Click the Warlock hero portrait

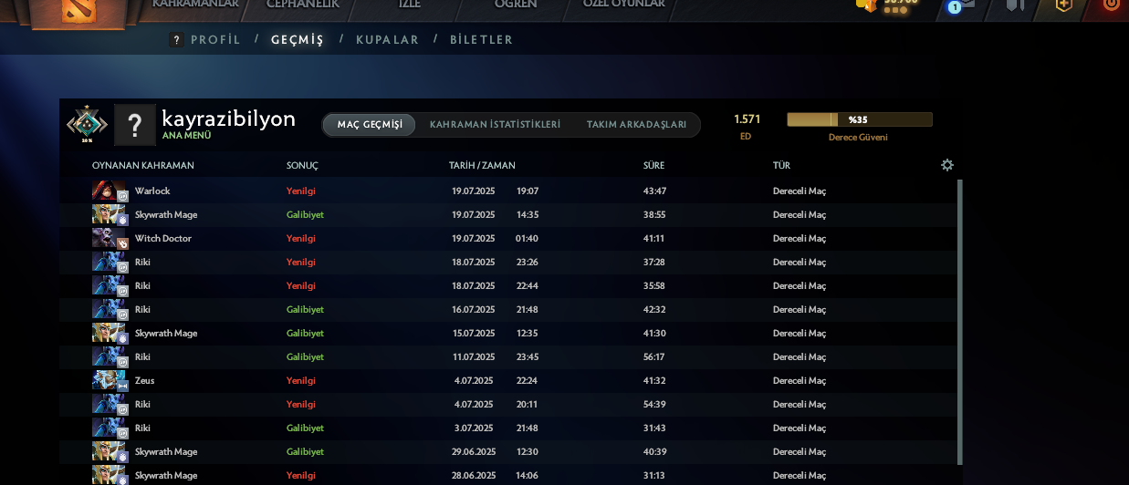tap(109, 191)
